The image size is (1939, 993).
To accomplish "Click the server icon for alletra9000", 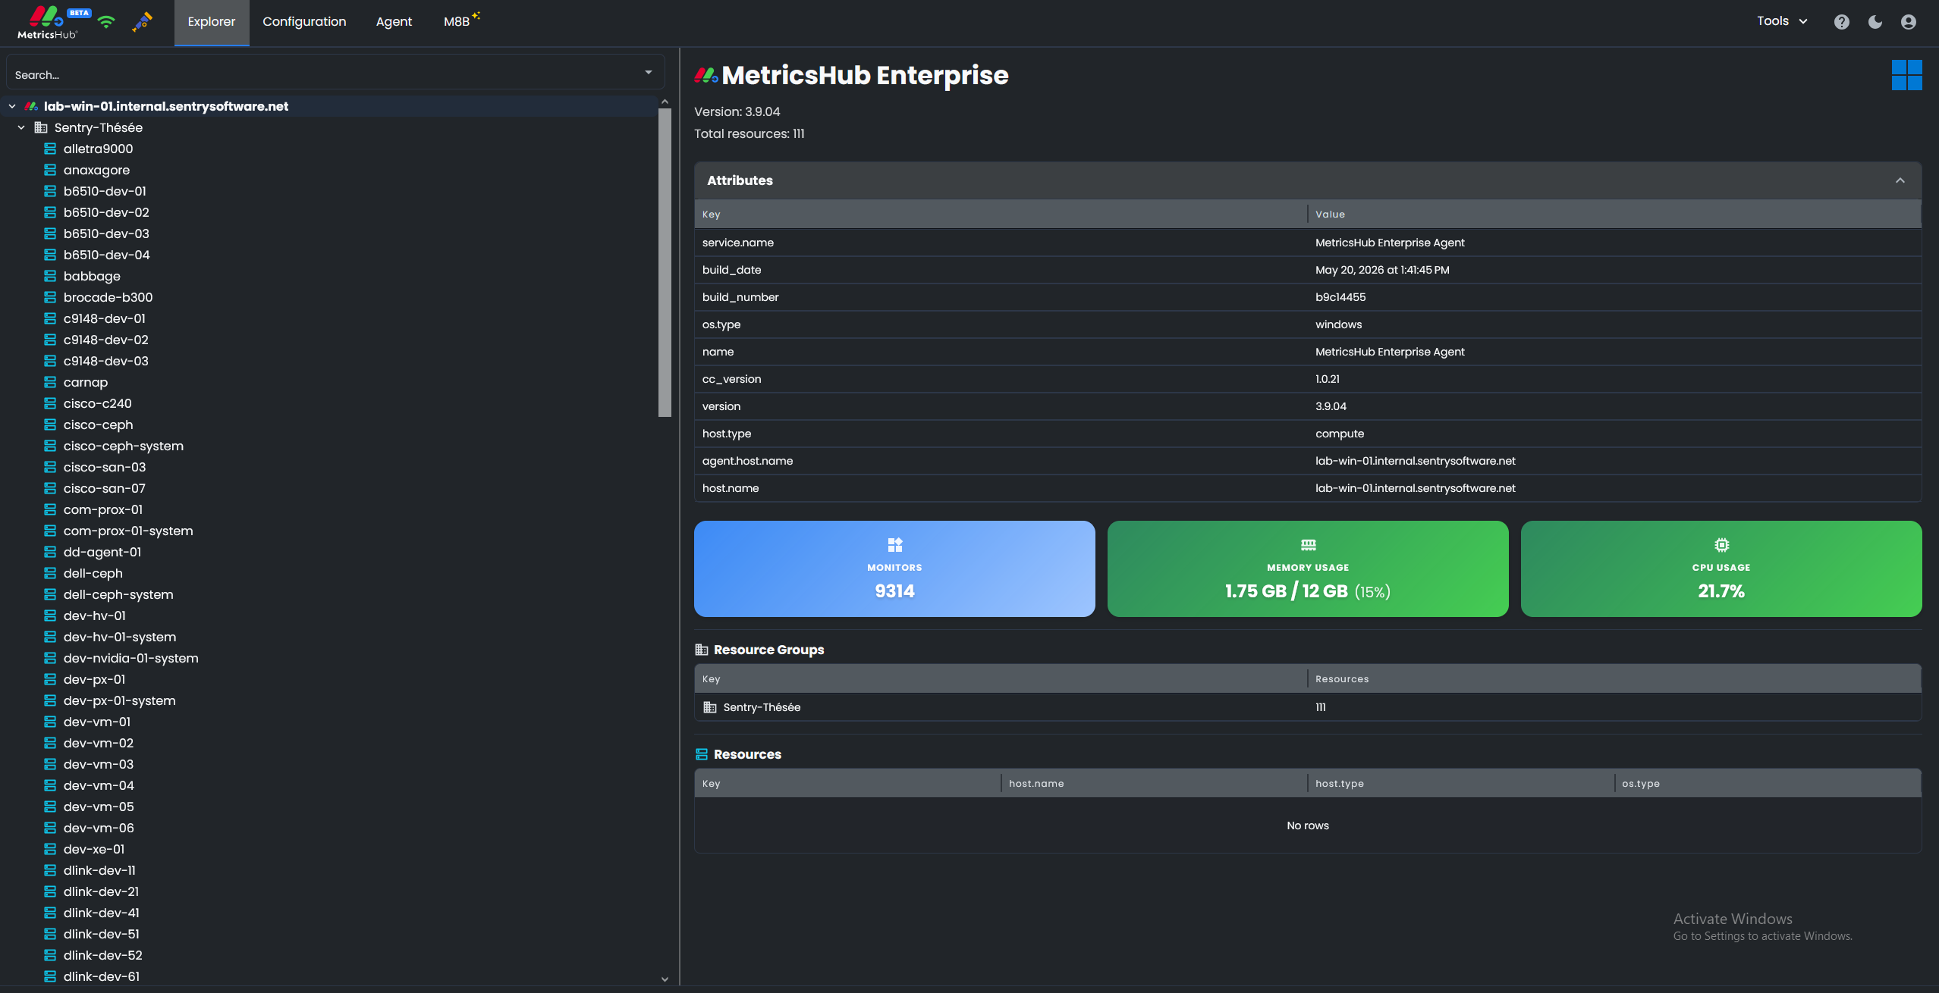I will coord(50,149).
